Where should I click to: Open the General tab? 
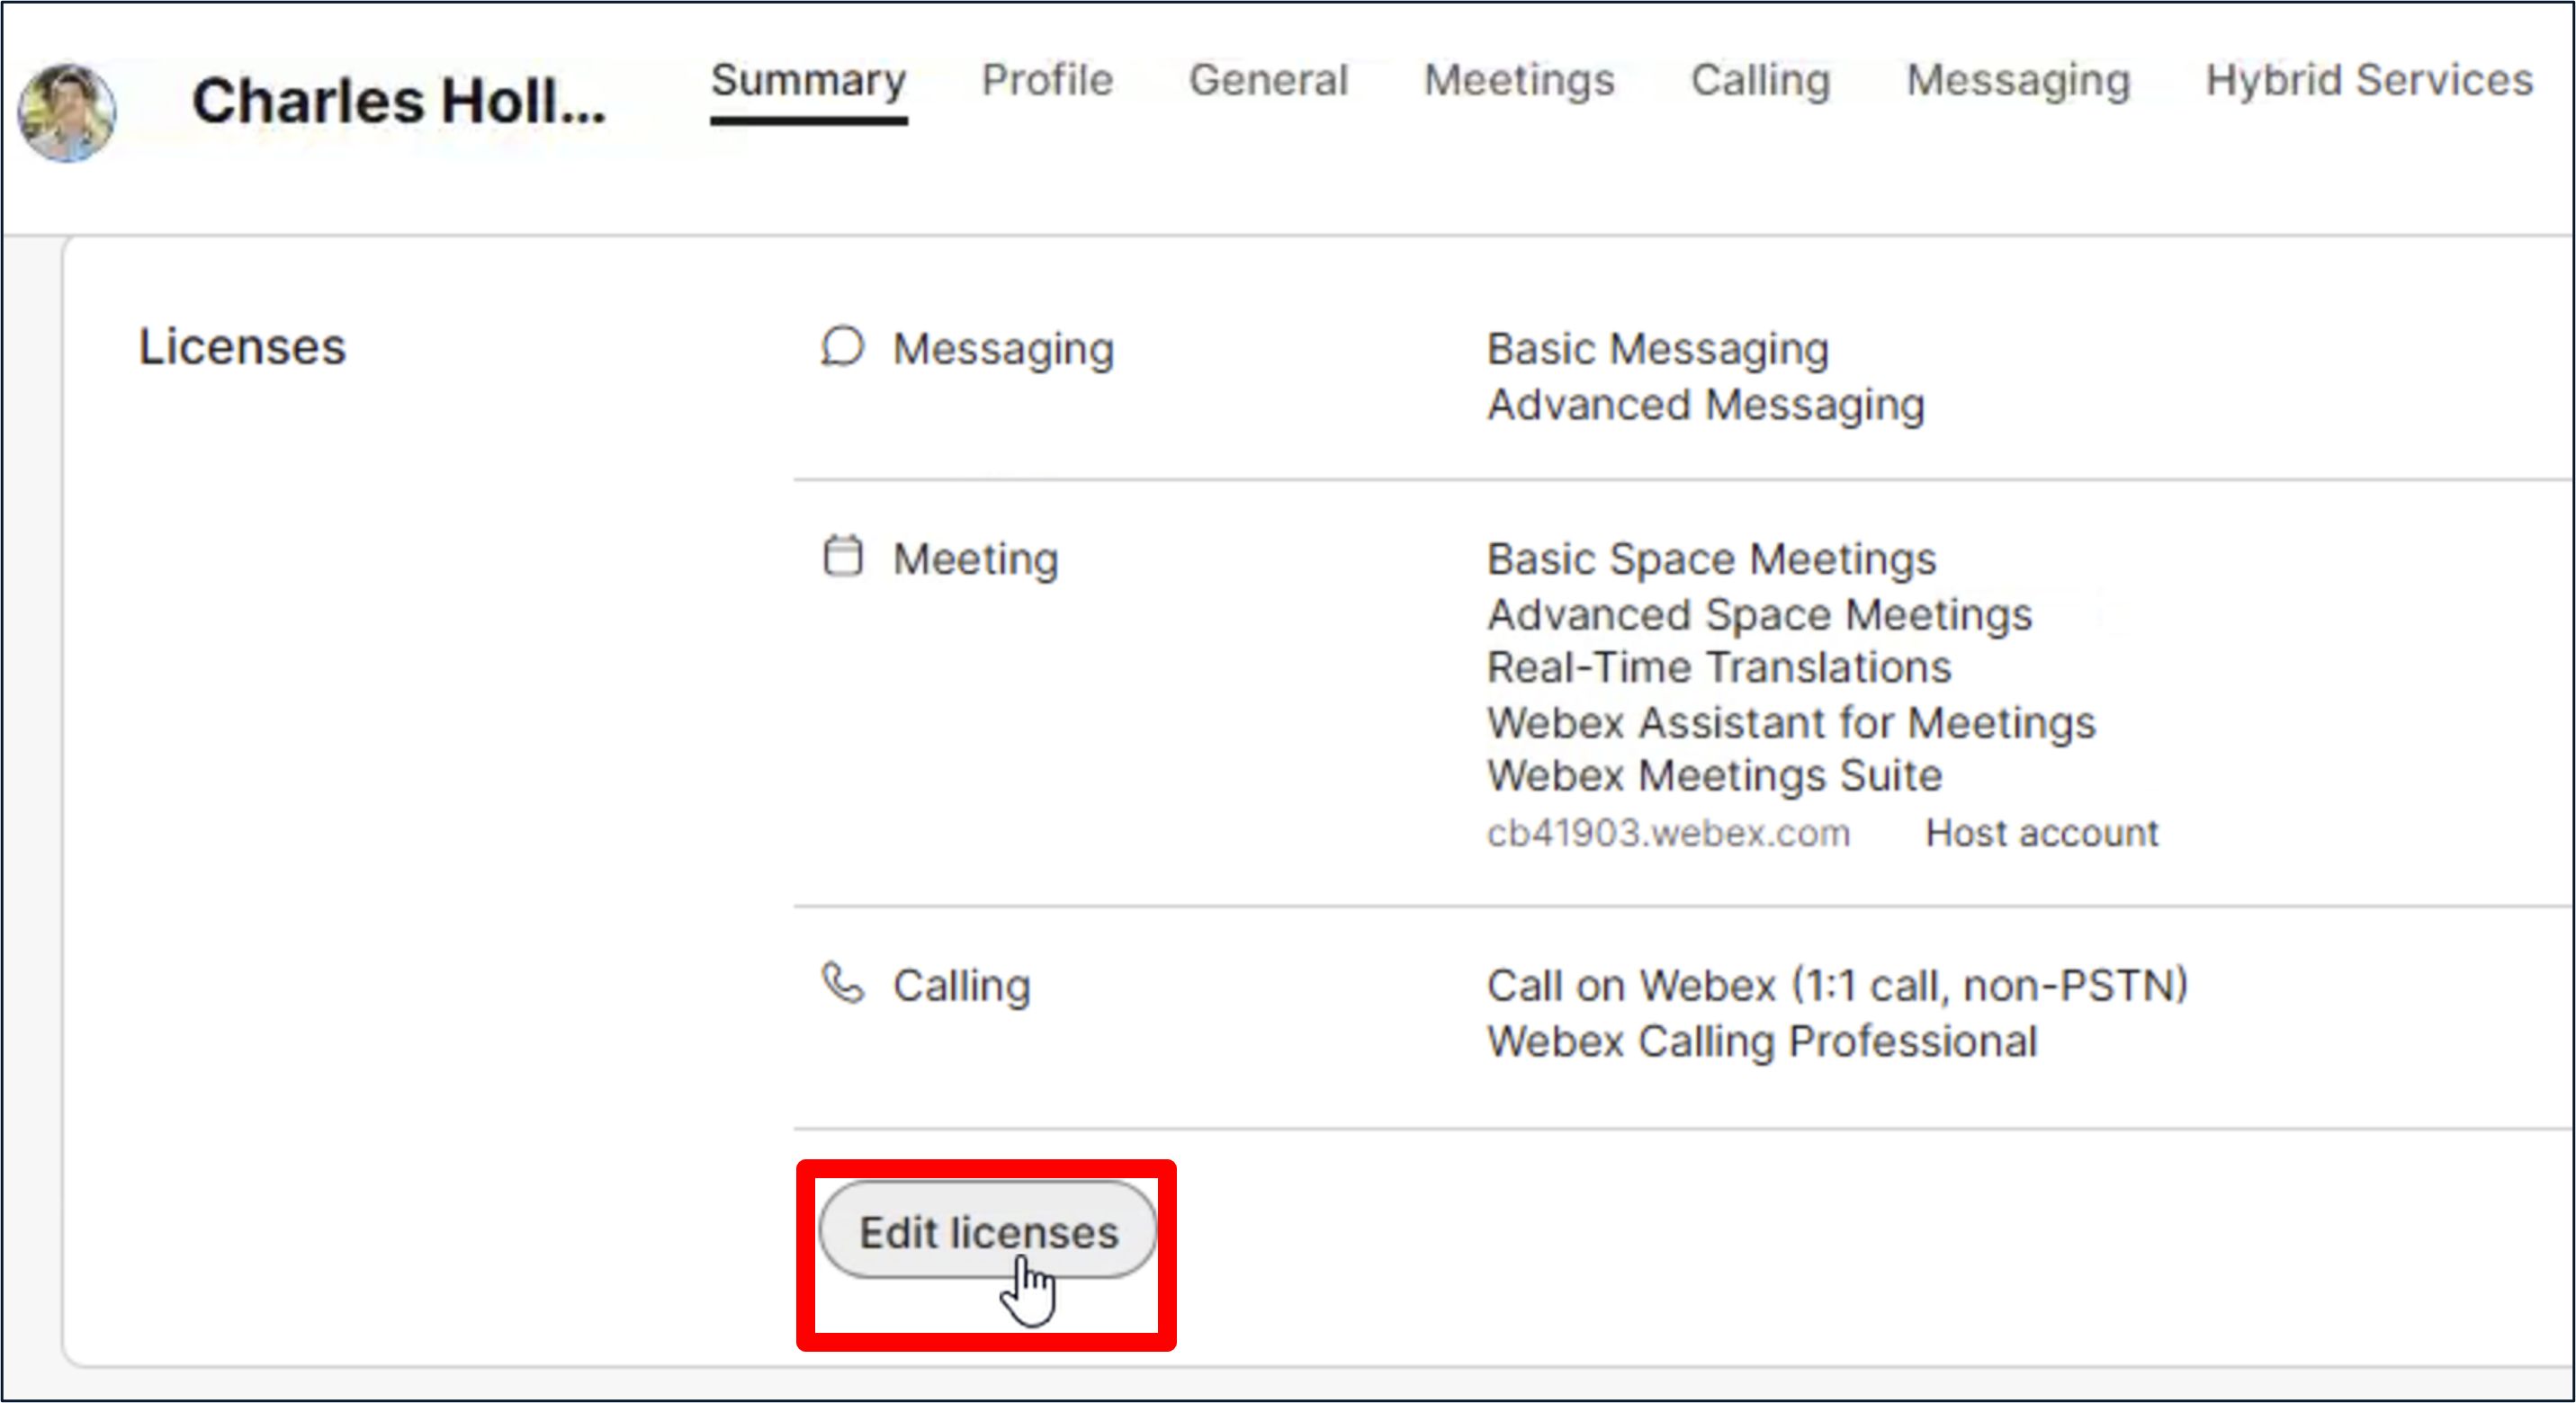click(1268, 80)
